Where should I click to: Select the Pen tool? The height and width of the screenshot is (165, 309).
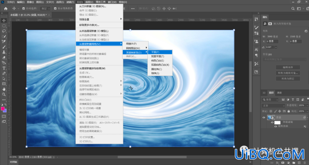[x=4, y=73]
